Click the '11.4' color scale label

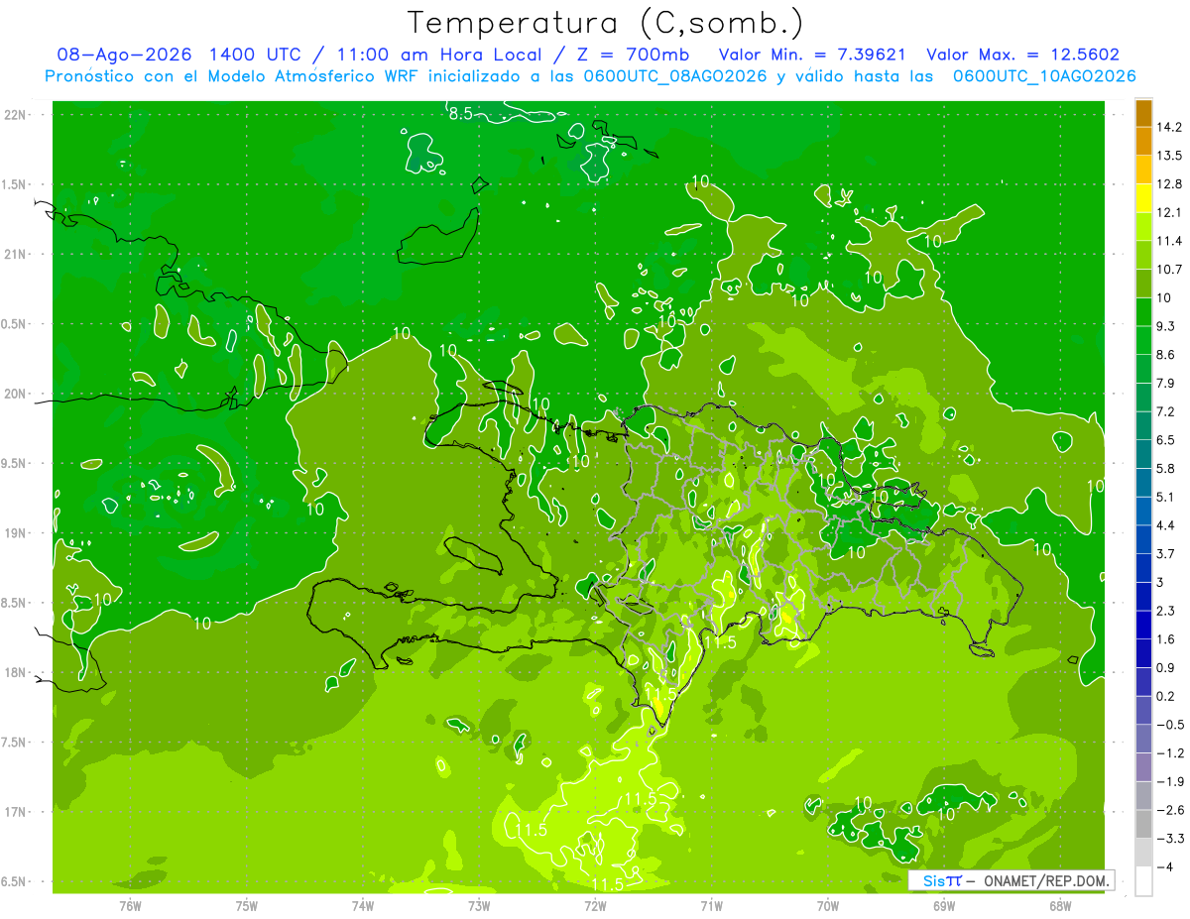point(1170,241)
